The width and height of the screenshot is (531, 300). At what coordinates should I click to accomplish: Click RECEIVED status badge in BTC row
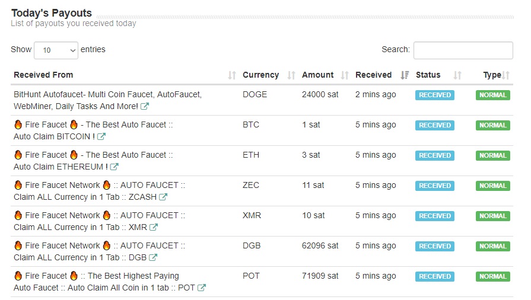(x=435, y=125)
